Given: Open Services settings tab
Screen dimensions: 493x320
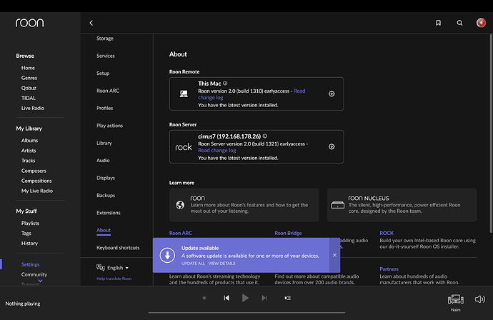Looking at the screenshot, I should tap(106, 56).
